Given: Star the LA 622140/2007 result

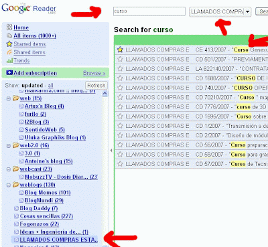Looking at the screenshot, I should pyautogui.click(x=120, y=68).
